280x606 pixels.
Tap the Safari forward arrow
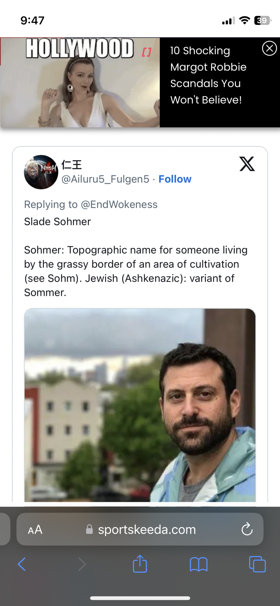tap(82, 564)
